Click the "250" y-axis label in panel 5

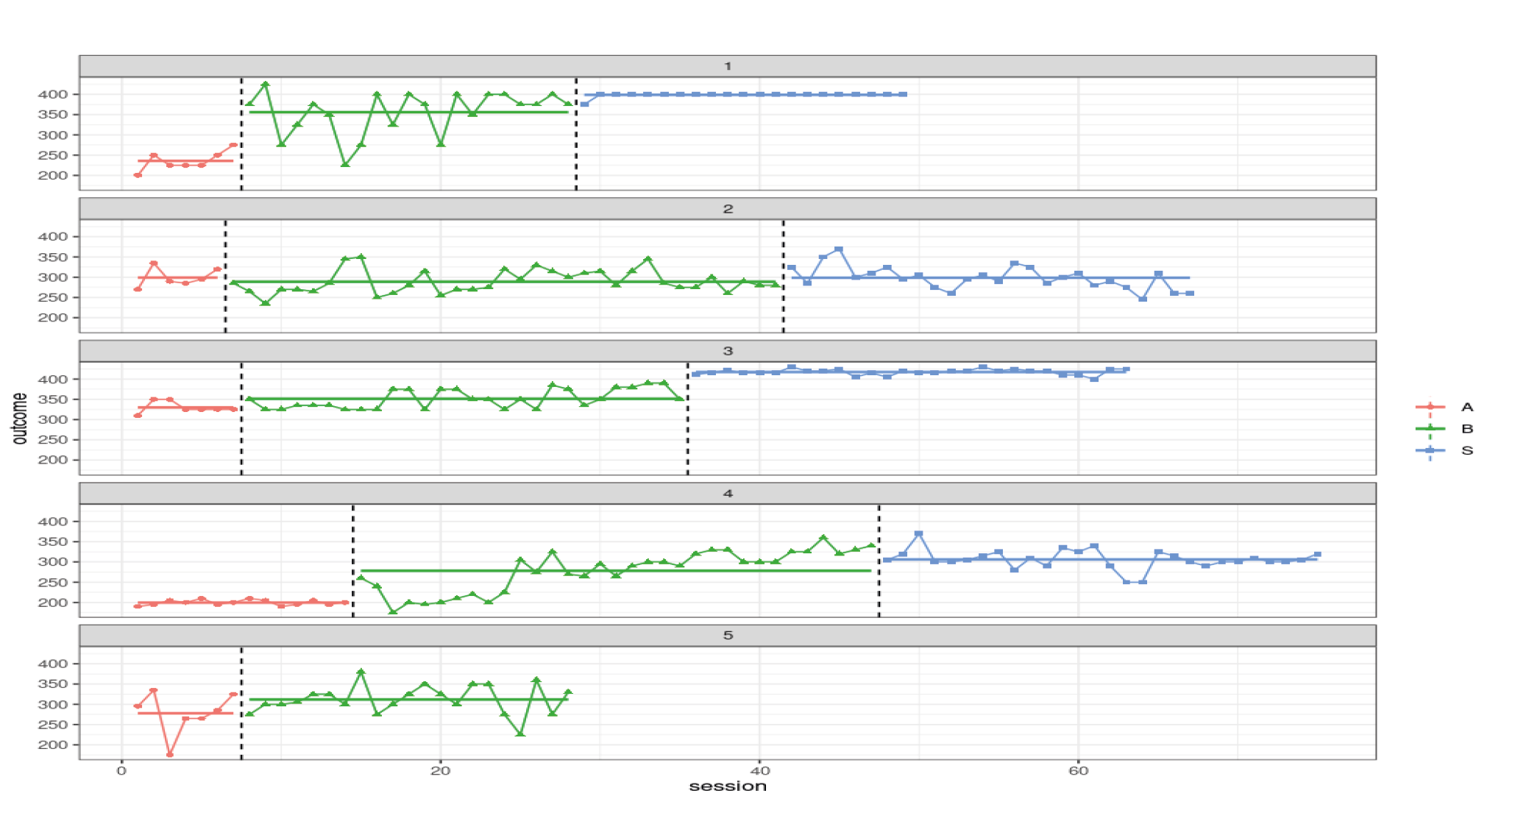53,725
